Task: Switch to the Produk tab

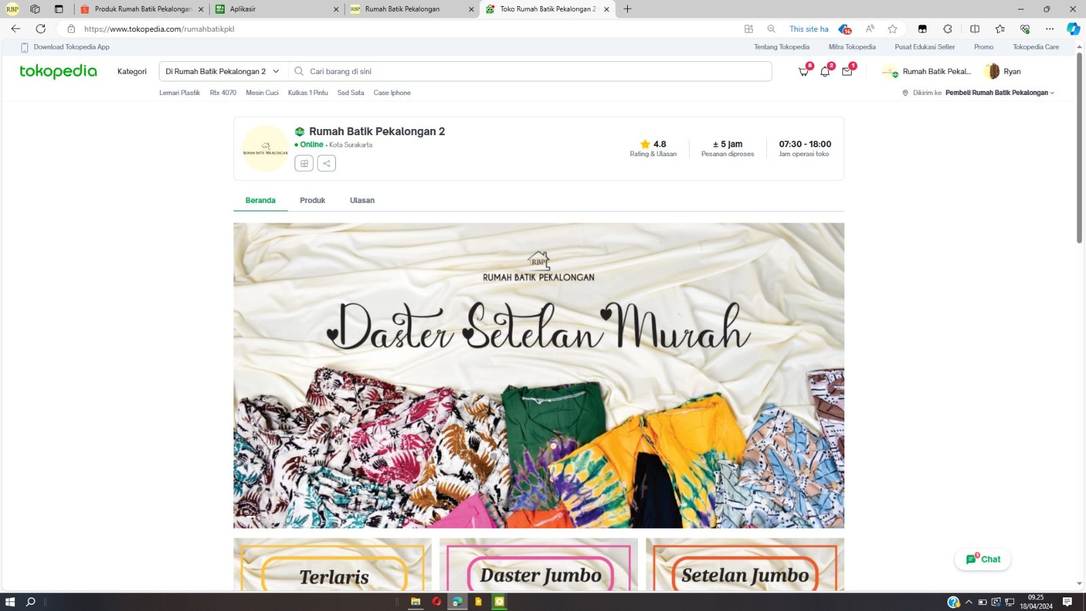Action: coord(312,200)
